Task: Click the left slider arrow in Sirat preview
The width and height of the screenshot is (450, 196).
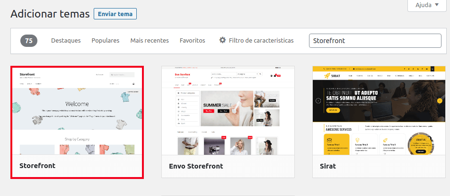Action: (318, 101)
